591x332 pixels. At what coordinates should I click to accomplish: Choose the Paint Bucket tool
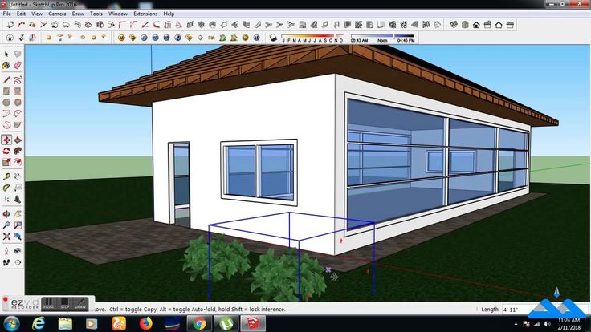click(x=6, y=65)
